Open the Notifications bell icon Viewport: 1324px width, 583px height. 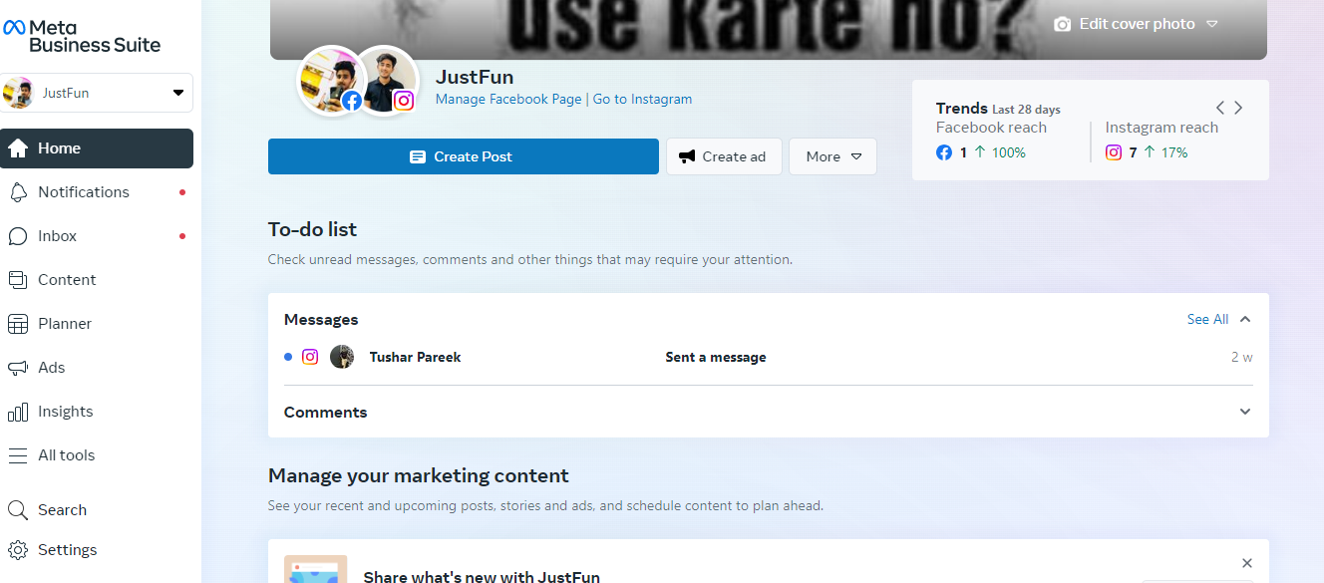pyautogui.click(x=18, y=192)
